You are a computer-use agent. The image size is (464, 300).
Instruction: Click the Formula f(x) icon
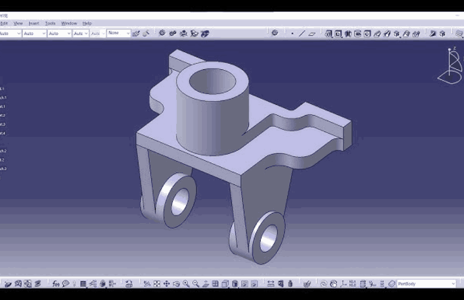56,284
